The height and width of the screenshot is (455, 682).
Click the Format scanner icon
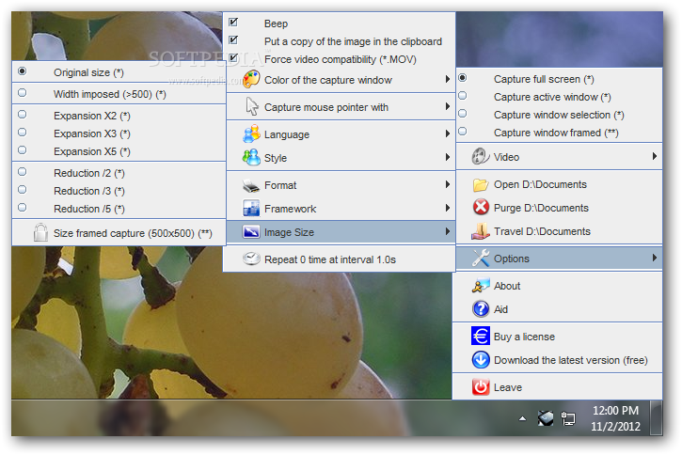(x=251, y=185)
